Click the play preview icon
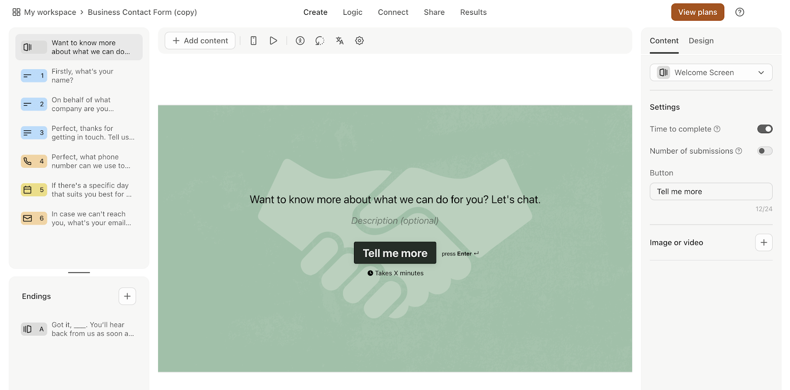This screenshot has width=790, height=390. click(x=273, y=40)
